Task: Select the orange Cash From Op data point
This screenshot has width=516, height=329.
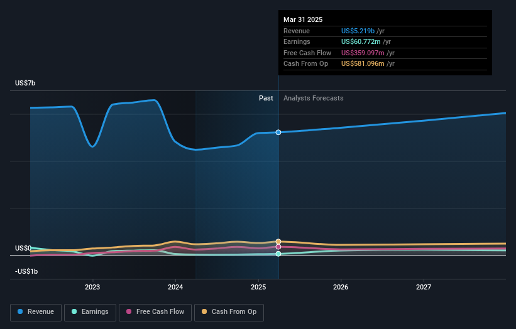Action: click(278, 242)
